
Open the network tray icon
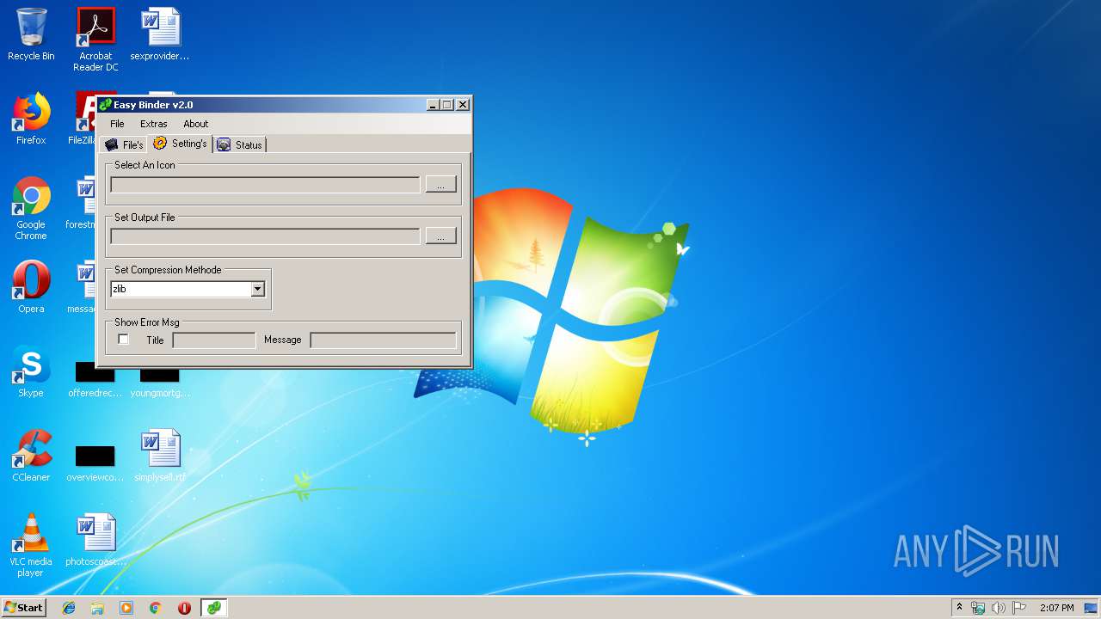978,608
